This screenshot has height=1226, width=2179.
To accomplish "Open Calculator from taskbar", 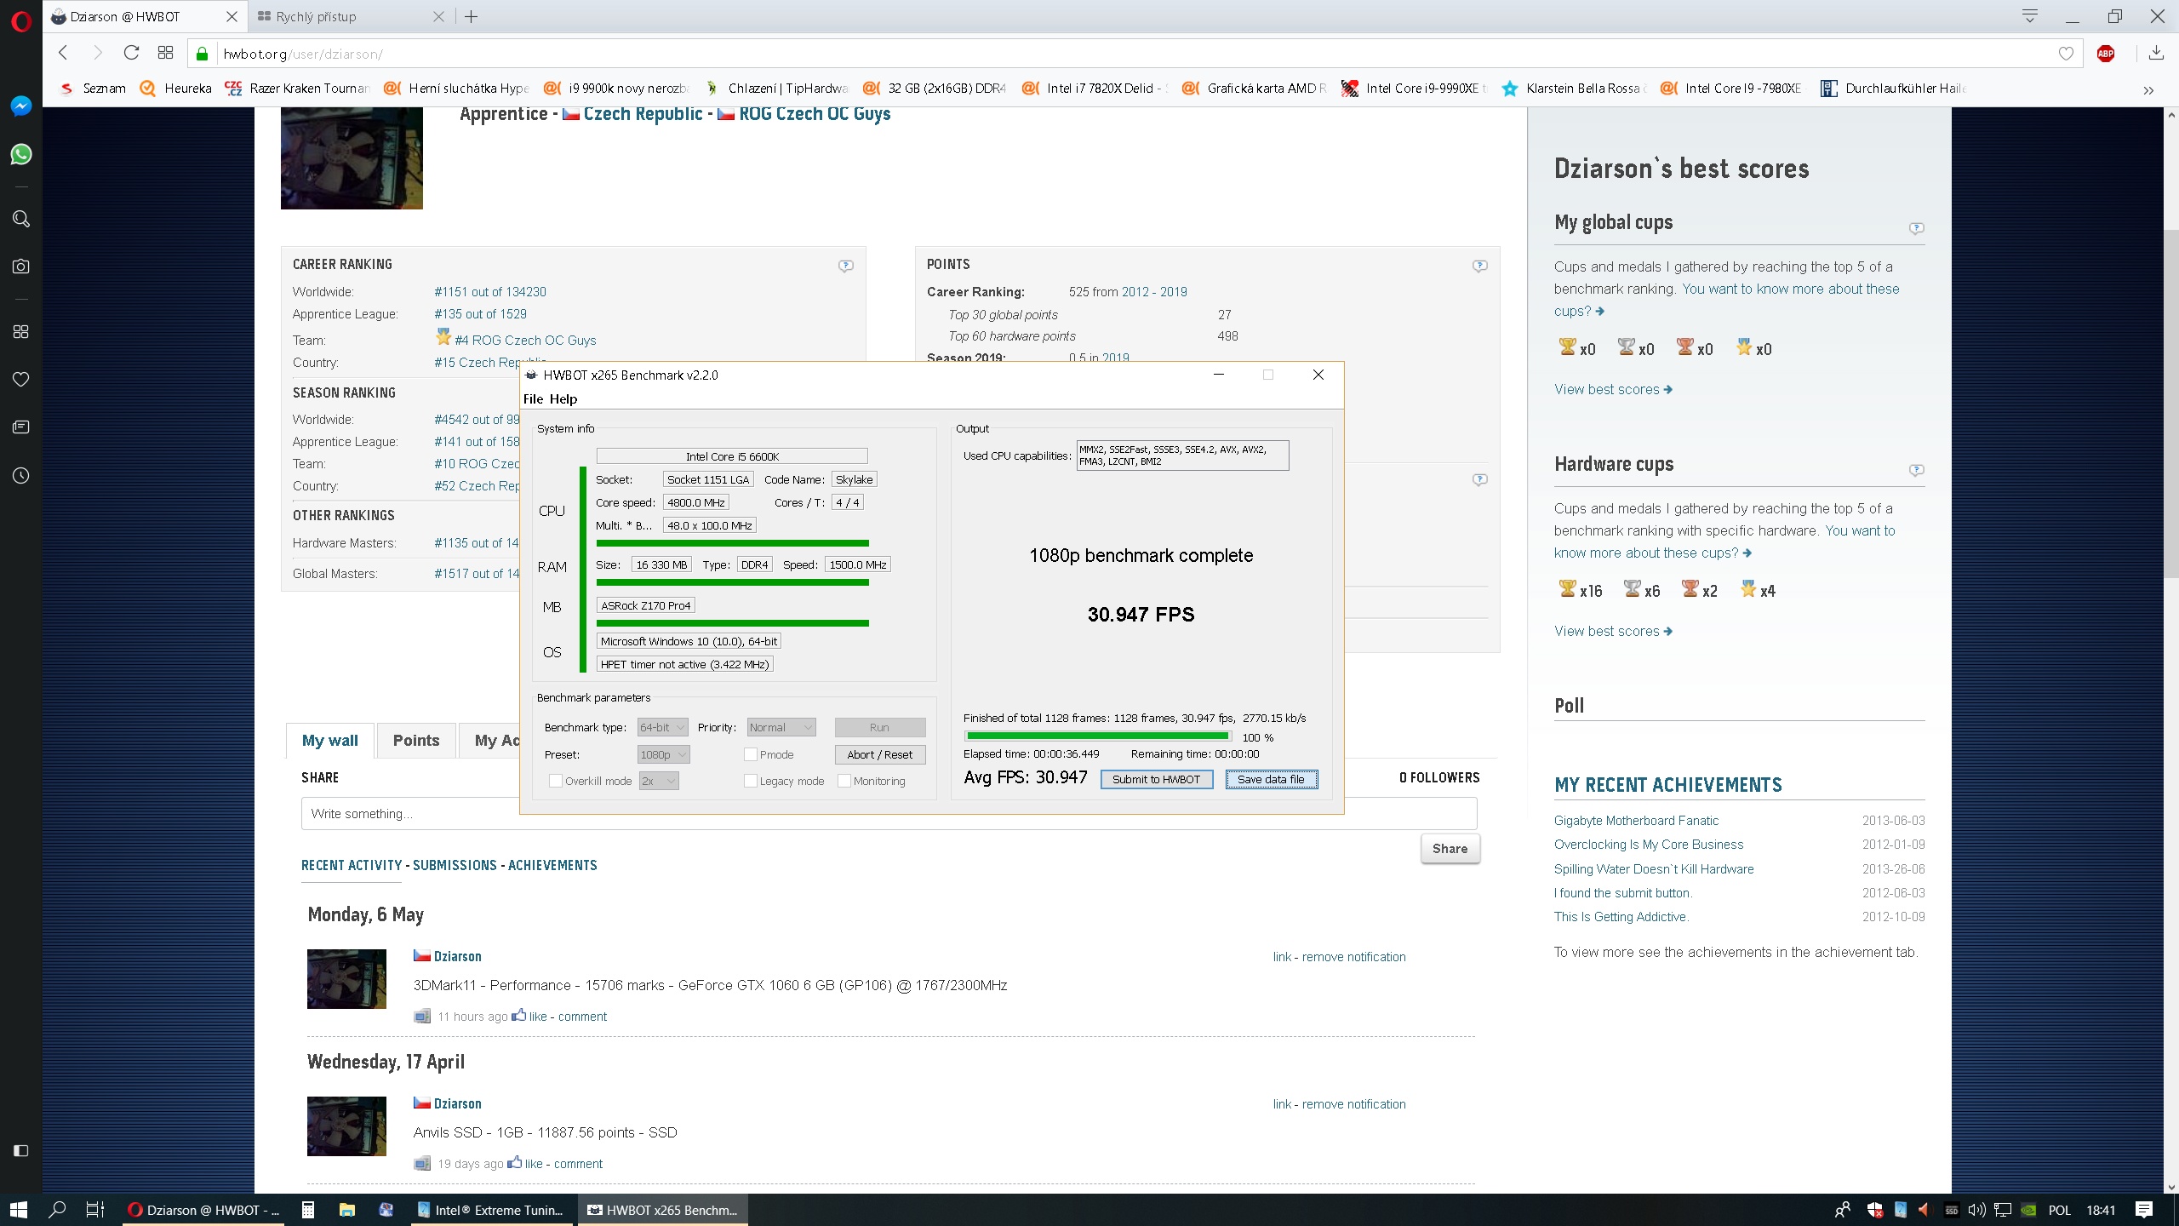I will pos(308,1210).
